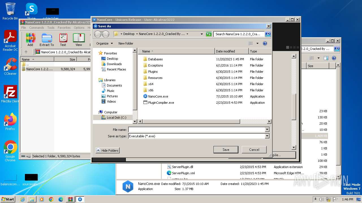Select the Databases folder
362x203 pixels.
click(x=156, y=59)
